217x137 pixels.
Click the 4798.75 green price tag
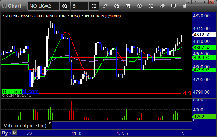click(x=204, y=70)
